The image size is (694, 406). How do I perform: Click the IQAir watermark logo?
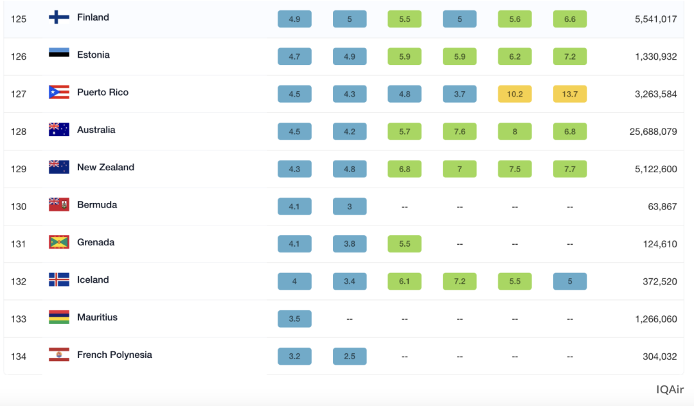[670, 390]
